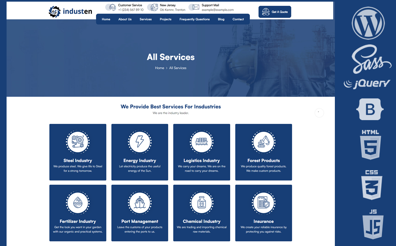Click the round floating button at right edge

point(319,113)
